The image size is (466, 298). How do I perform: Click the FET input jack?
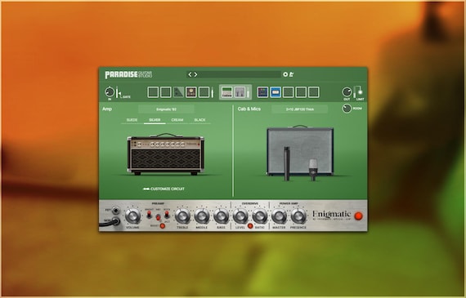coord(115,211)
